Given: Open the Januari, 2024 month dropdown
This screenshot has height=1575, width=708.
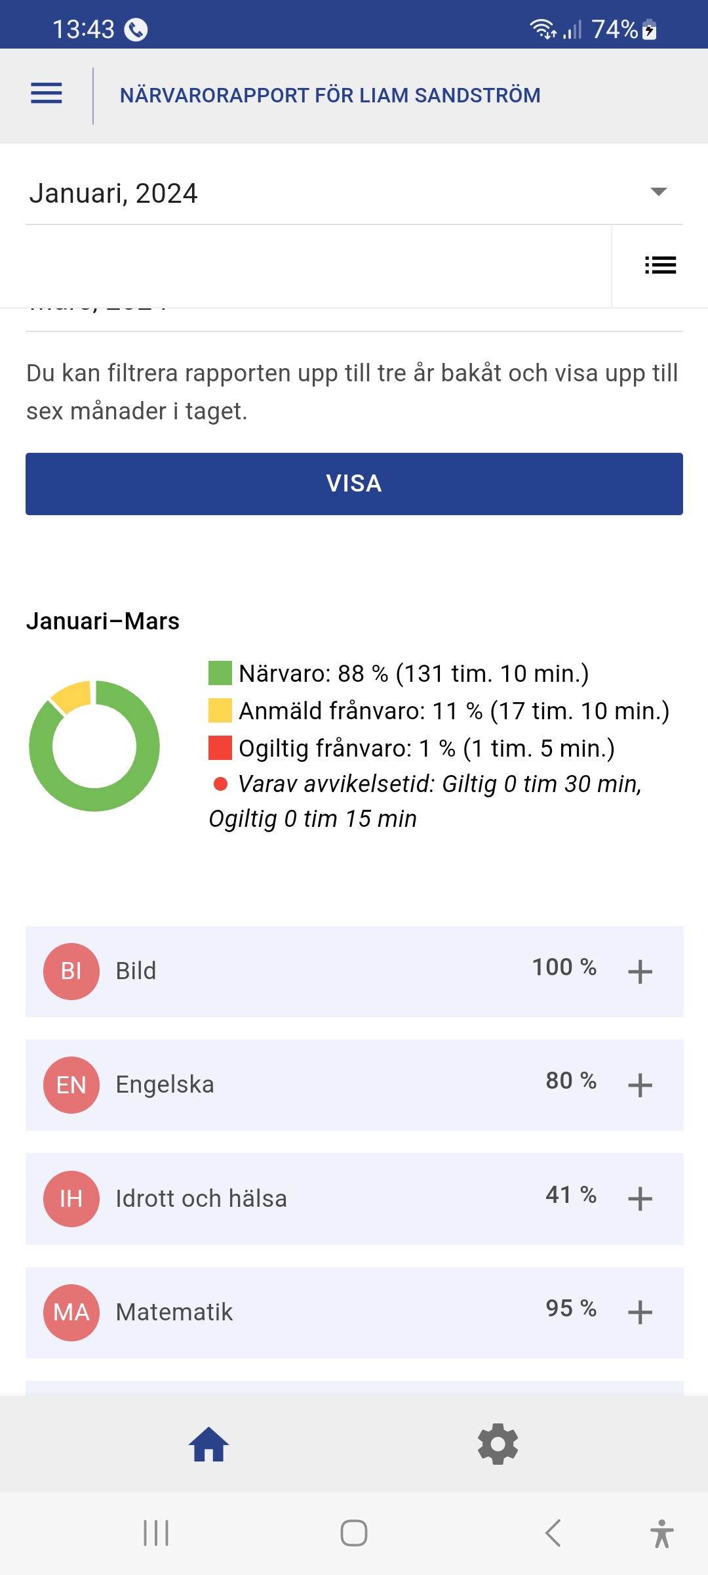Looking at the screenshot, I should pos(354,193).
